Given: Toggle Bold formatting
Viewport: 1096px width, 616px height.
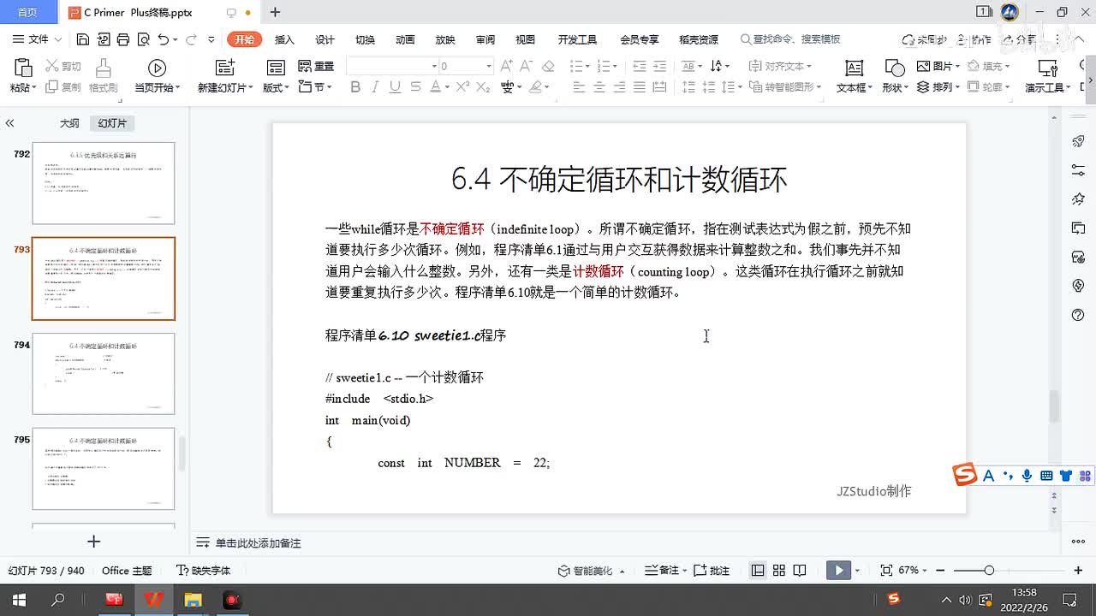Looking at the screenshot, I should click(355, 87).
